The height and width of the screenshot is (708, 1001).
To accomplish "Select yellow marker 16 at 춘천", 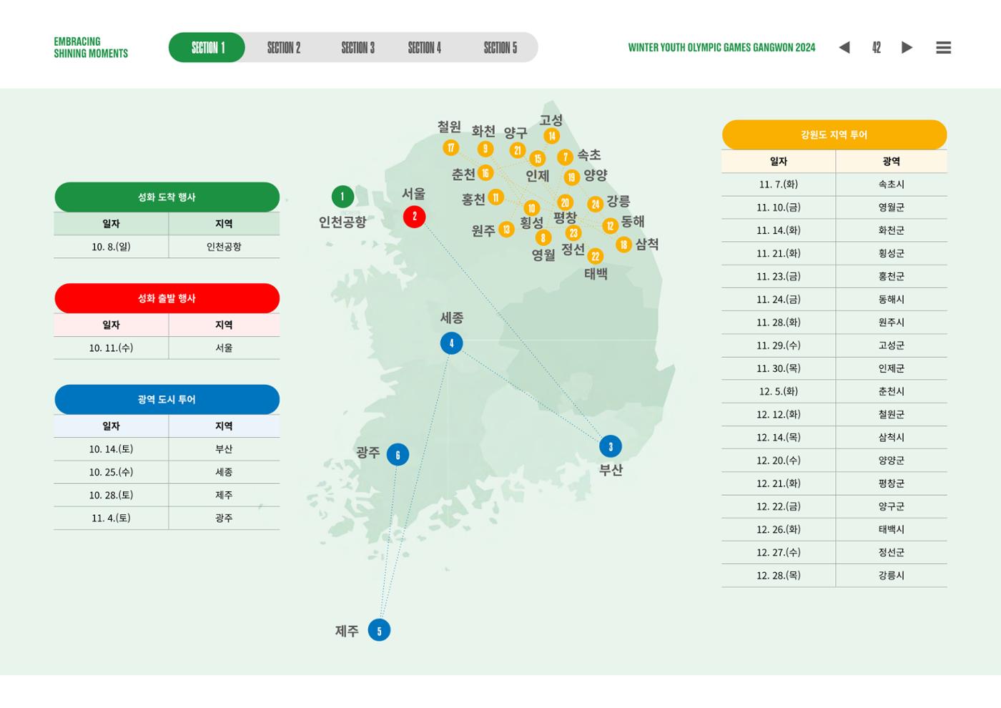I will pos(485,172).
